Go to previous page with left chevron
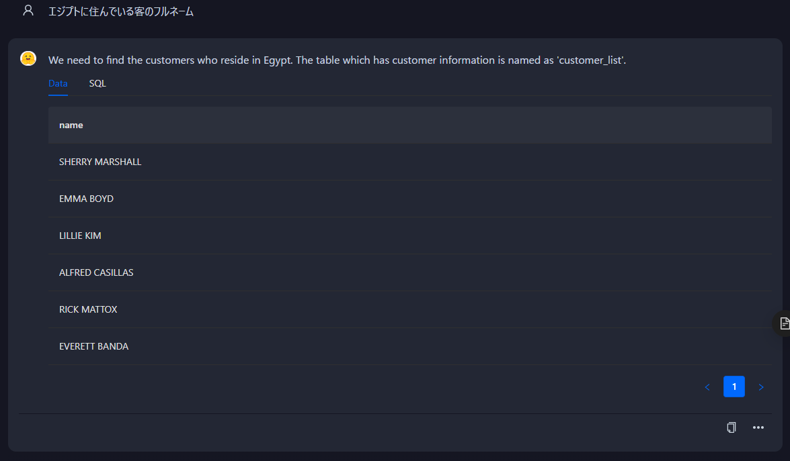This screenshot has width=790, height=461. click(707, 387)
